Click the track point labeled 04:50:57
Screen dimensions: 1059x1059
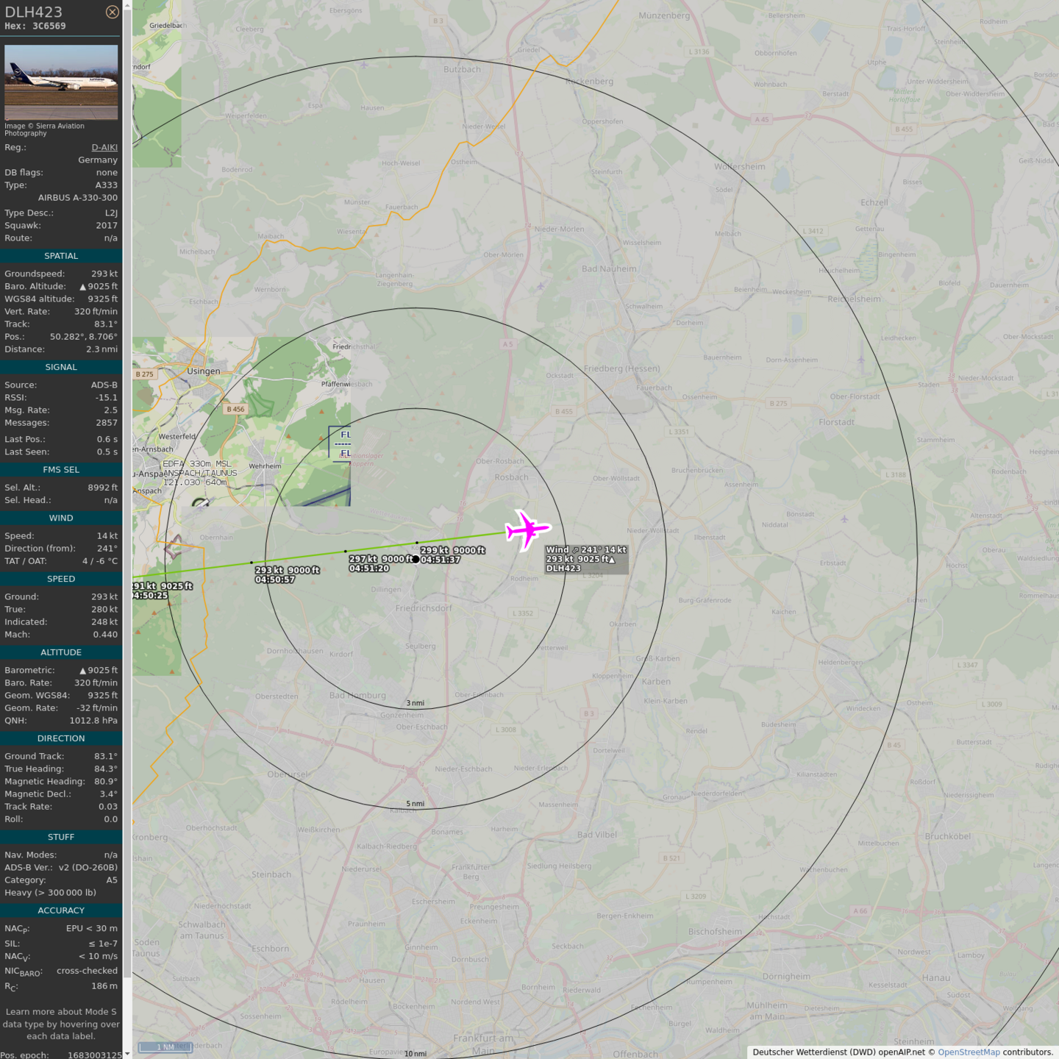(x=252, y=563)
